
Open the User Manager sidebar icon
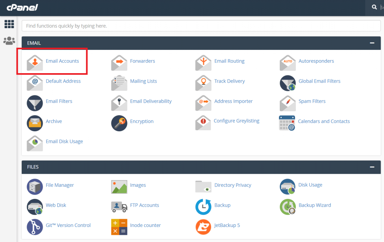[9, 41]
